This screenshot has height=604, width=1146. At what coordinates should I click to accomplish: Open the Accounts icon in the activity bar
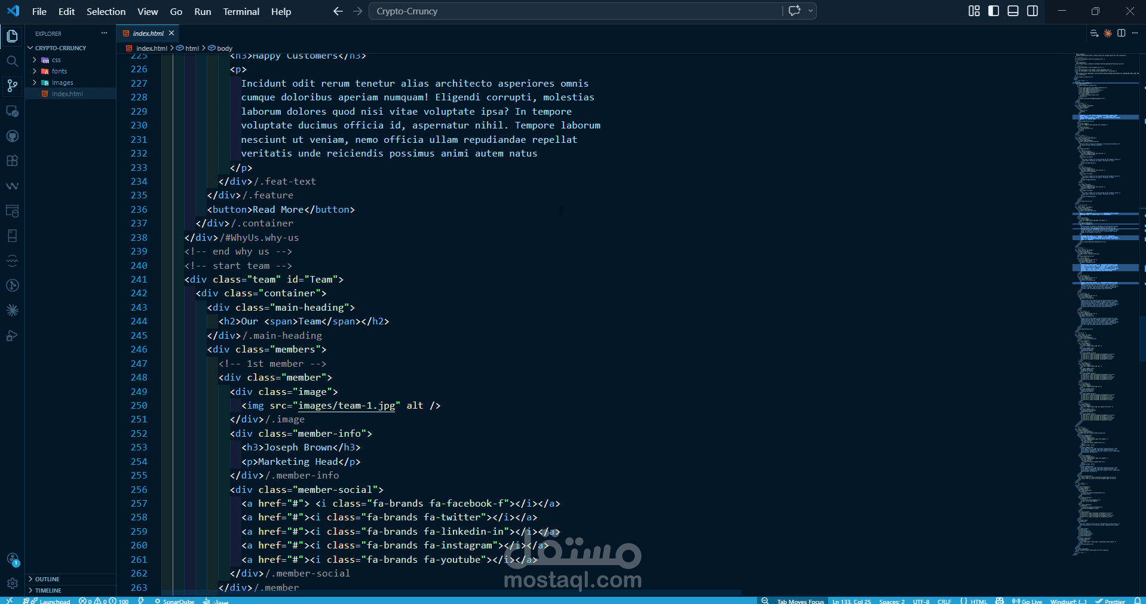12,559
